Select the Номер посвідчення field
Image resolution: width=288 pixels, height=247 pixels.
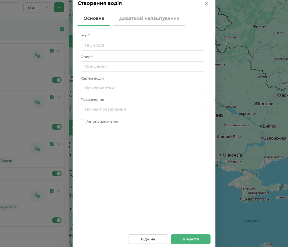[143, 109]
